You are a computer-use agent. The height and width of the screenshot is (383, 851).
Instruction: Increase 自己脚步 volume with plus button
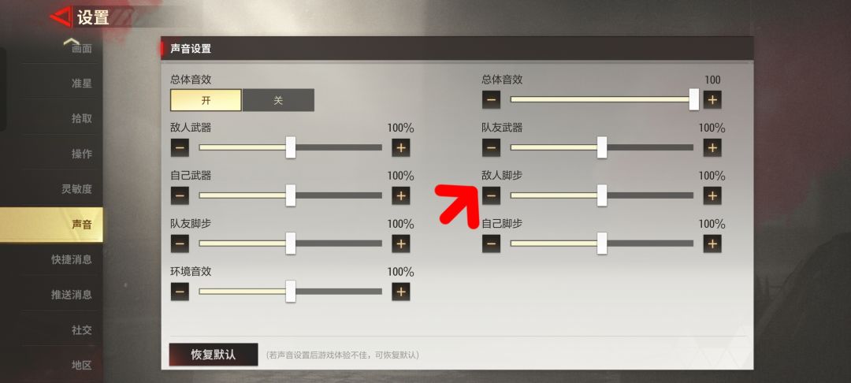click(712, 244)
